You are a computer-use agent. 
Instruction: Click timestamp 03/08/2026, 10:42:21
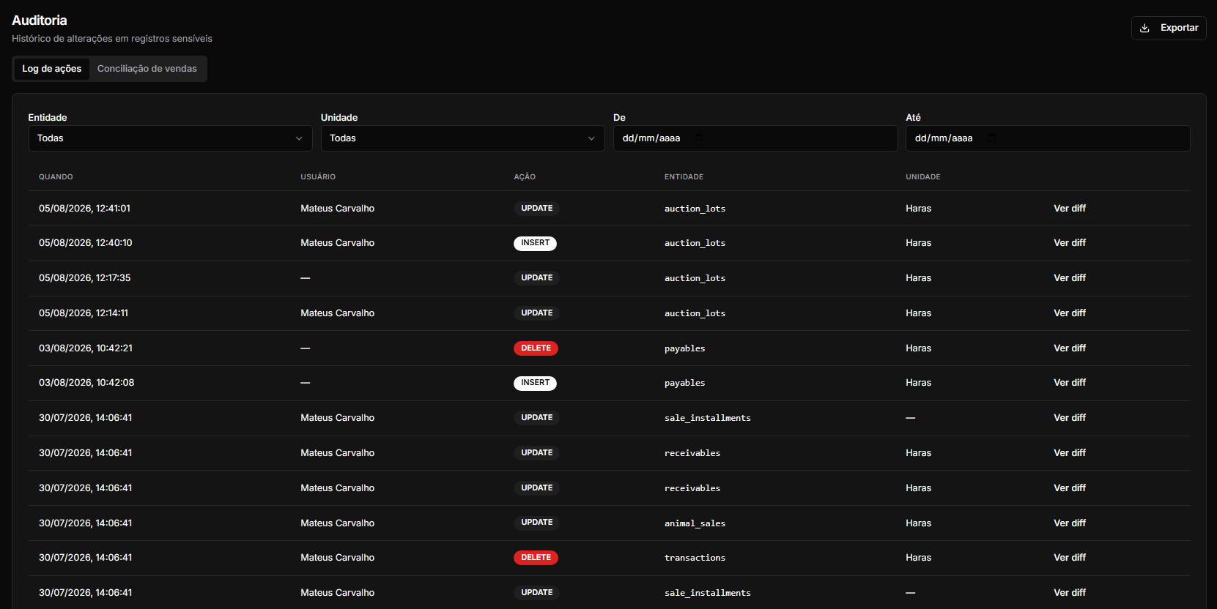click(86, 348)
